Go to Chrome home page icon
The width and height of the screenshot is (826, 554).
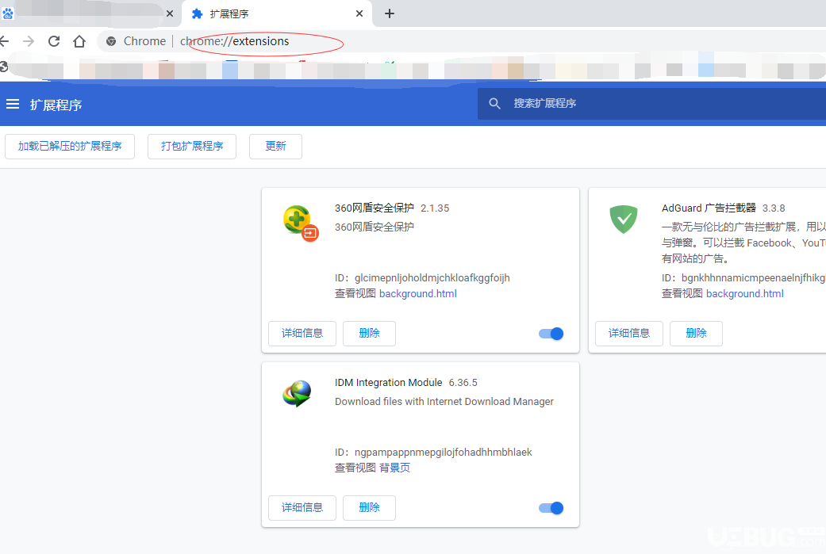(79, 41)
